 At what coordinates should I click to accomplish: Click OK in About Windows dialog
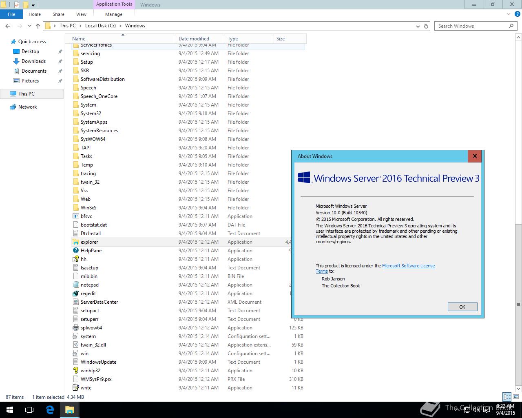coord(462,307)
